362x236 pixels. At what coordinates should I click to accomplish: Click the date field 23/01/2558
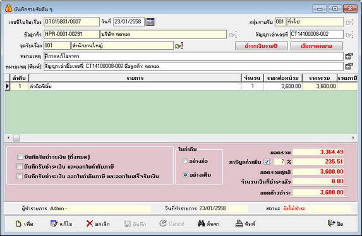click(x=129, y=22)
